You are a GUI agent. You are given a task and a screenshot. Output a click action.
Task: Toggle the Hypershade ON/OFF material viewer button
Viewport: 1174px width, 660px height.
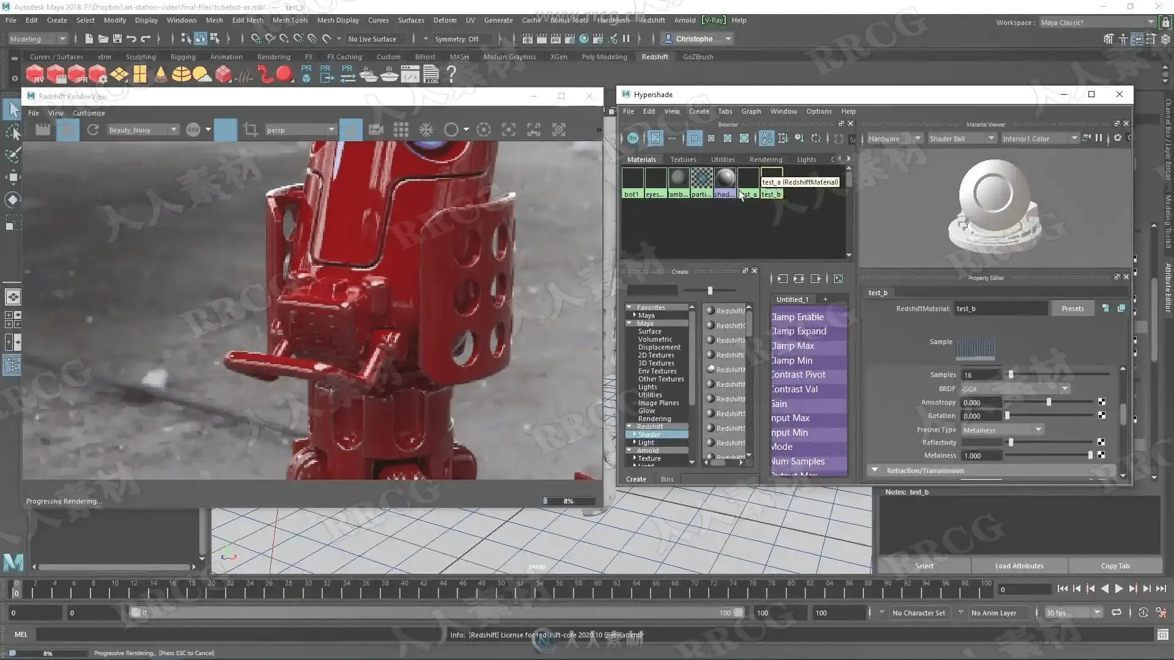pos(633,139)
